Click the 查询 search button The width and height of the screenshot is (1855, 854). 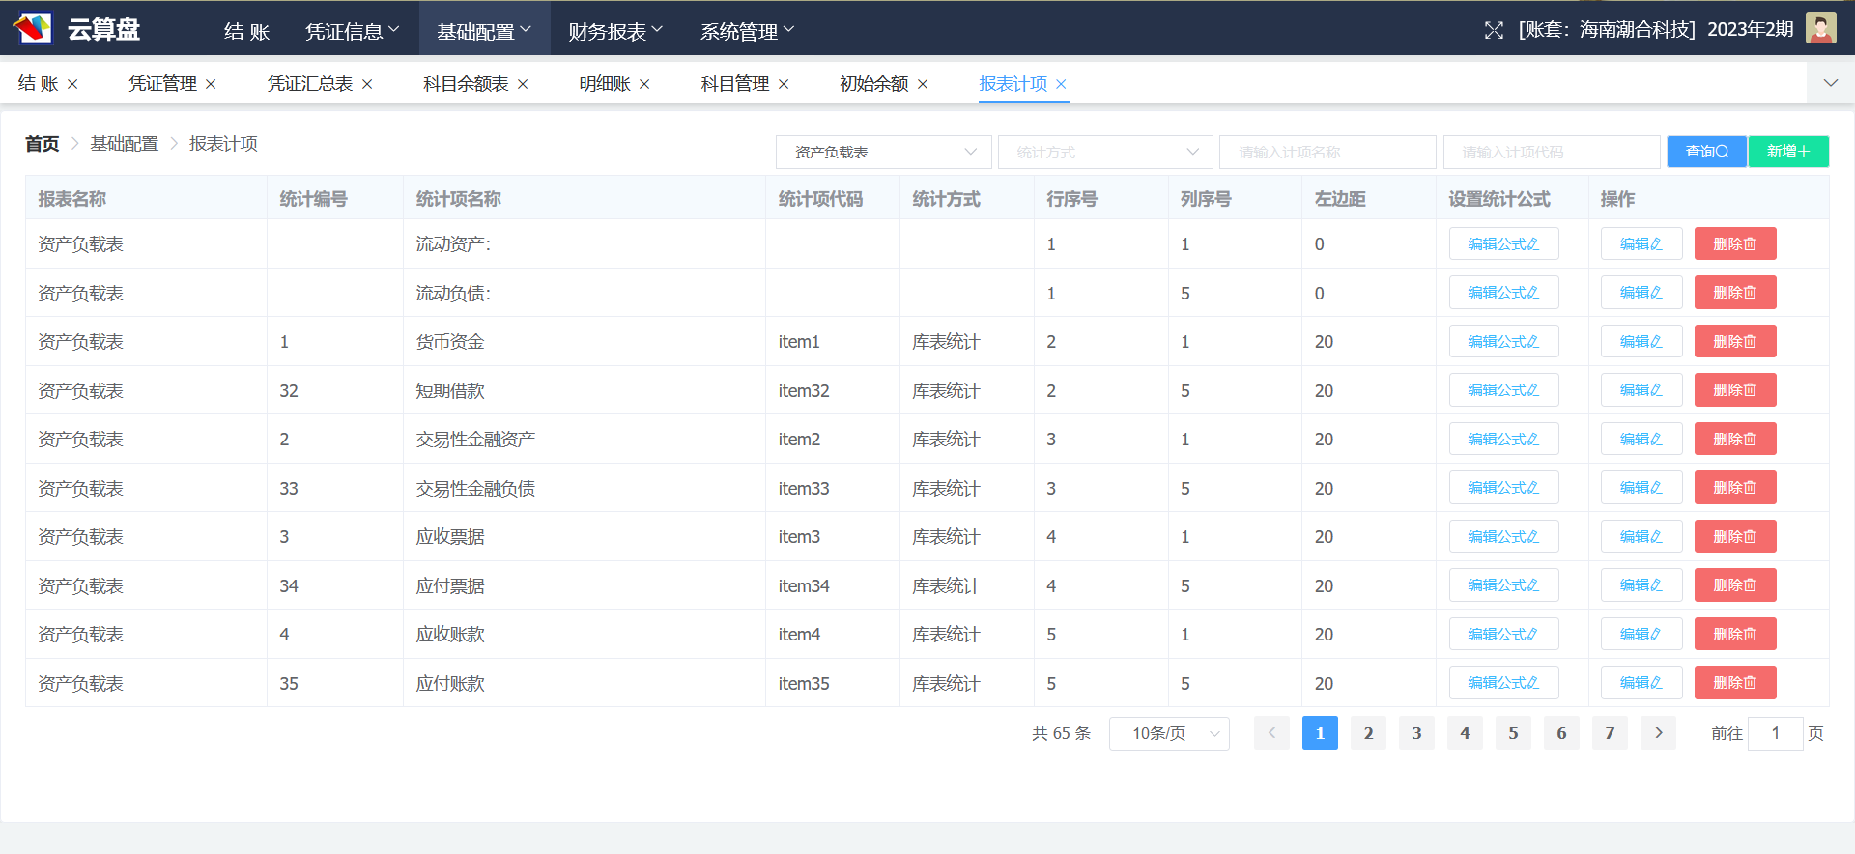pyautogui.click(x=1705, y=152)
